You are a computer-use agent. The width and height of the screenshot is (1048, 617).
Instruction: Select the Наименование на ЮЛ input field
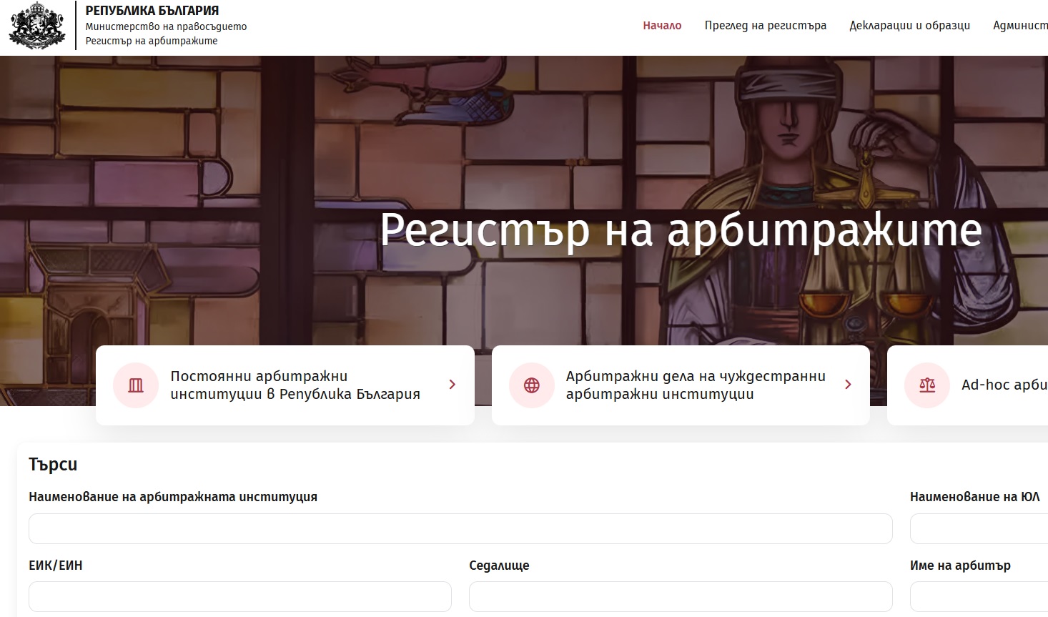[978, 529]
